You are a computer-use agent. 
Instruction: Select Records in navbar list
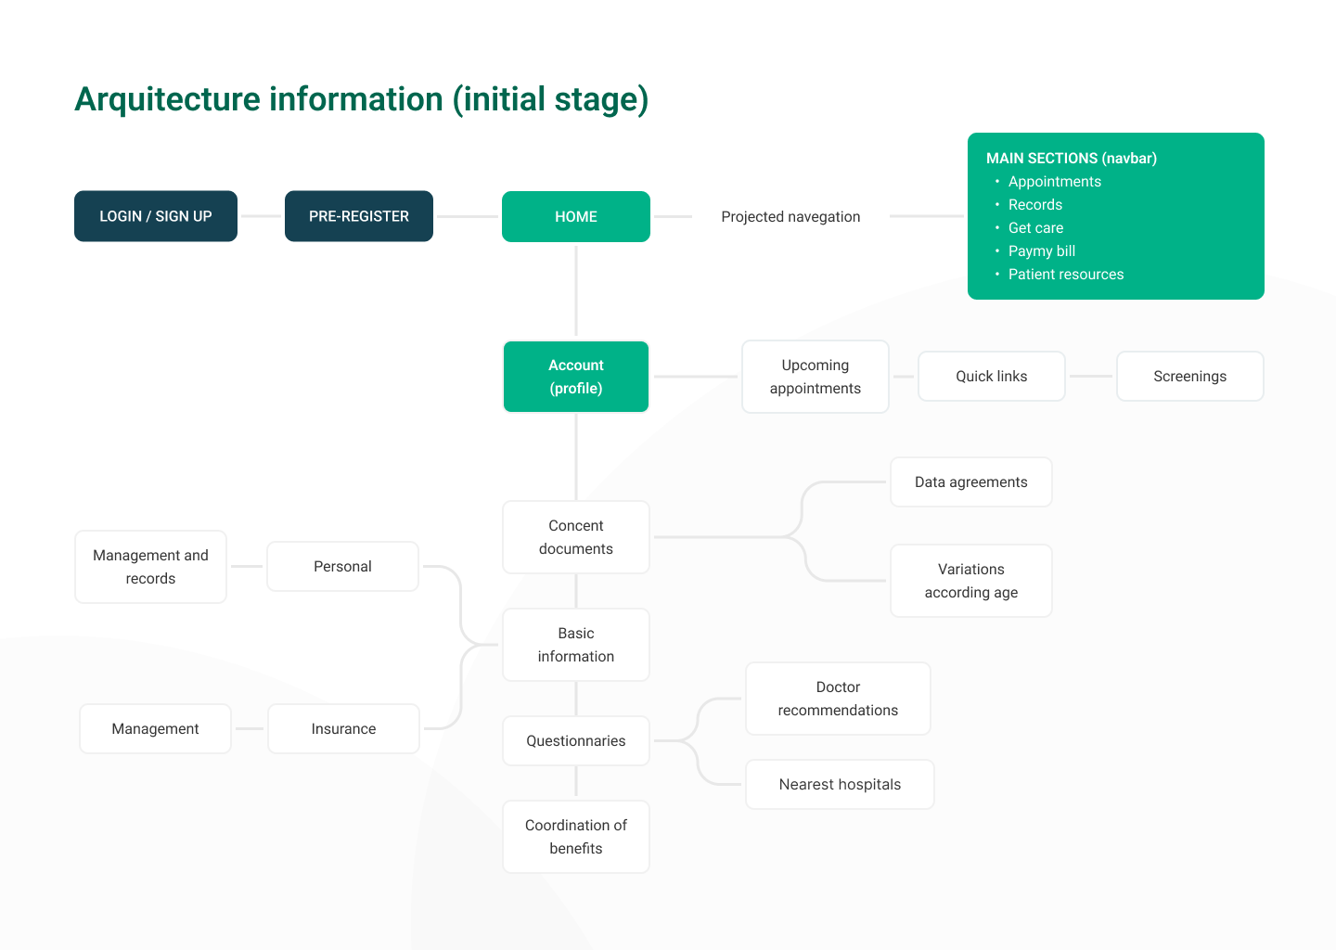[1034, 205]
